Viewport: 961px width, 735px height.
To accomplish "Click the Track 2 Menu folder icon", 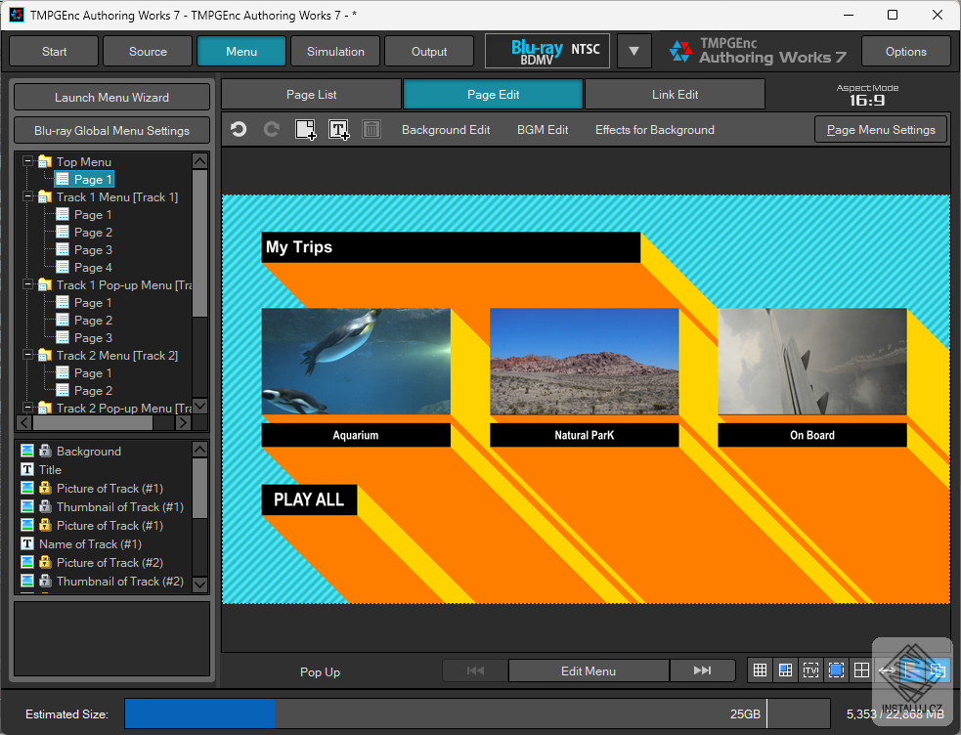I will click(x=45, y=355).
